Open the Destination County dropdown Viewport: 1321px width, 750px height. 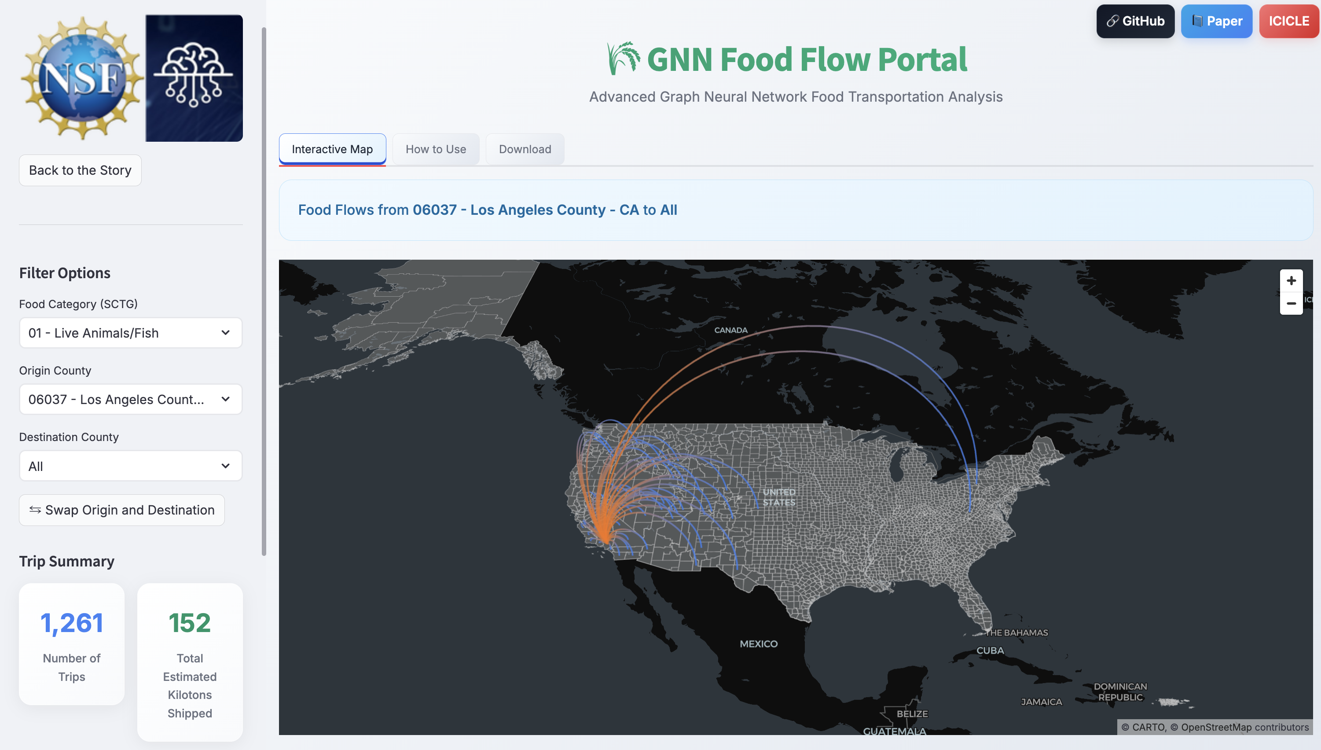pos(130,466)
